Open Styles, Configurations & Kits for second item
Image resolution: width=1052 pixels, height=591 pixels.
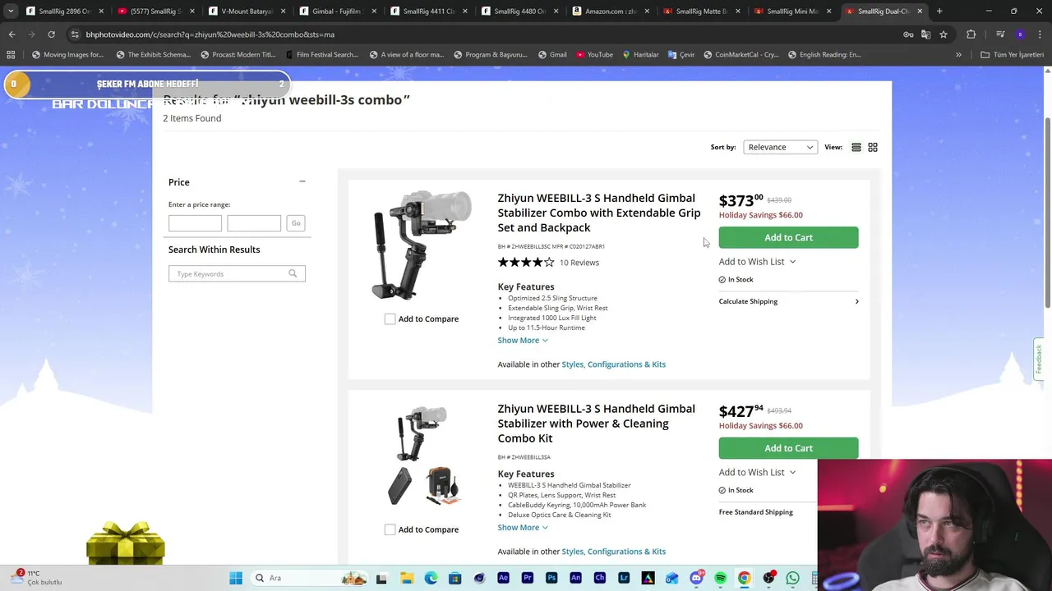(614, 552)
